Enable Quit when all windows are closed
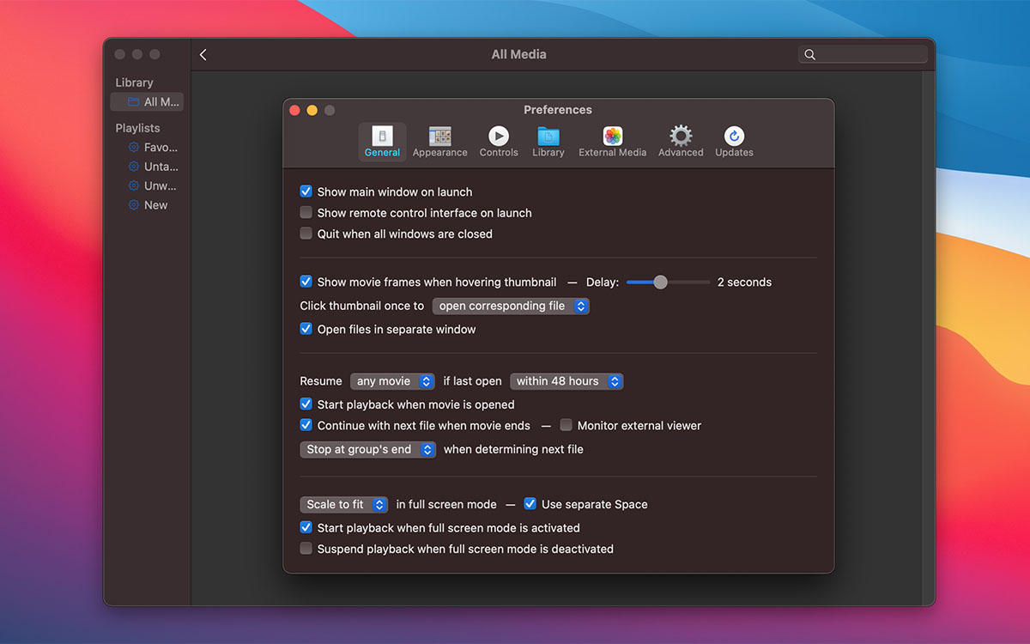Screen dimensions: 1030x644 [x=306, y=234]
